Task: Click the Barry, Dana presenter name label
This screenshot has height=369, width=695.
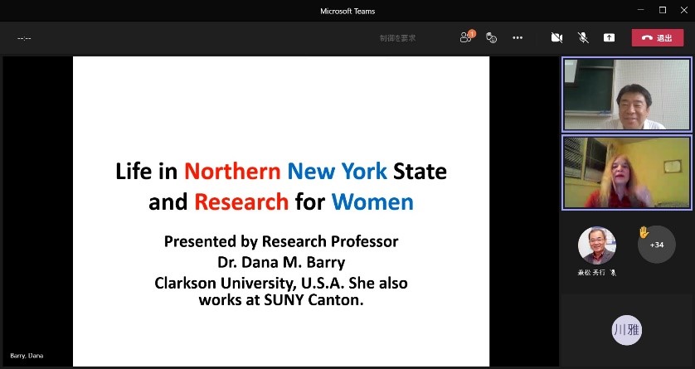Action: pos(27,356)
